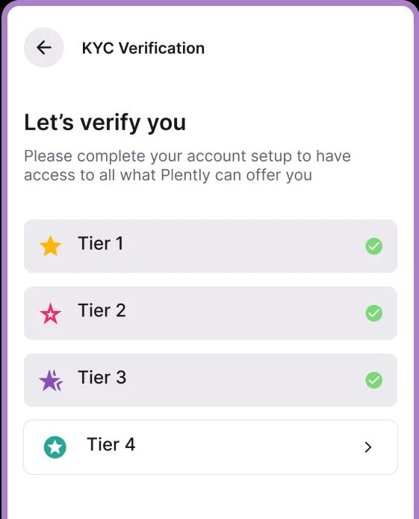The width and height of the screenshot is (419, 519).
Task: Click the Tier 4 label text
Action: tap(111, 444)
